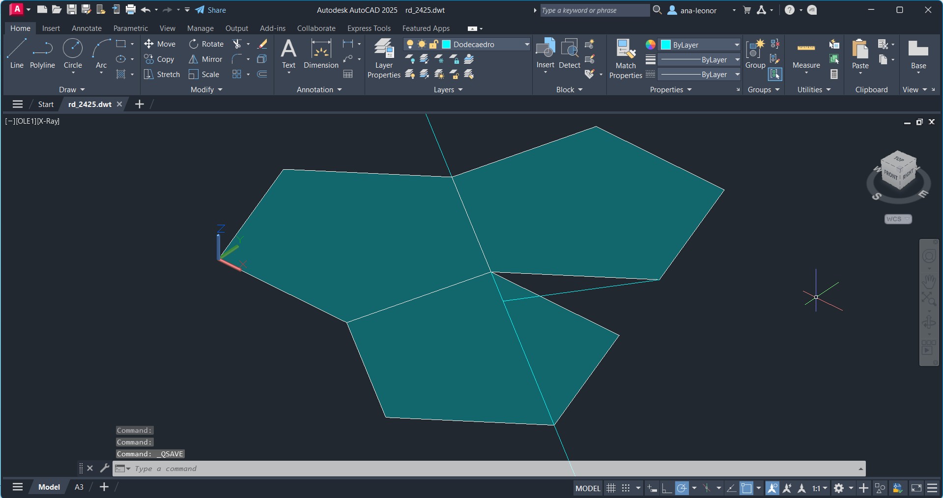Select the Line drawing tool

(16, 54)
